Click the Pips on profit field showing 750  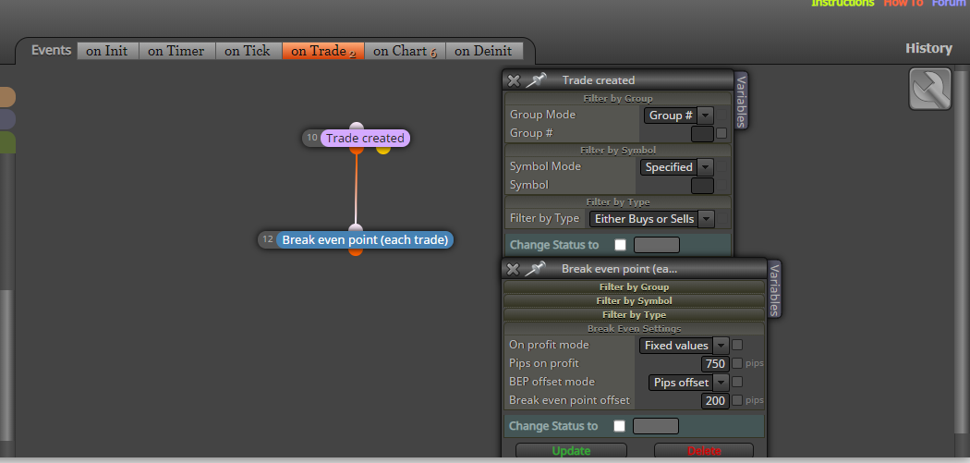715,364
